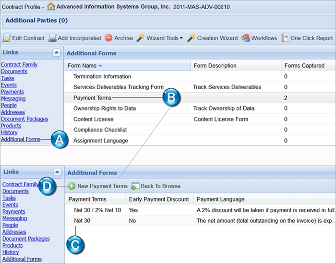Open Additional Forms link in the upper Links panel

tap(21, 139)
